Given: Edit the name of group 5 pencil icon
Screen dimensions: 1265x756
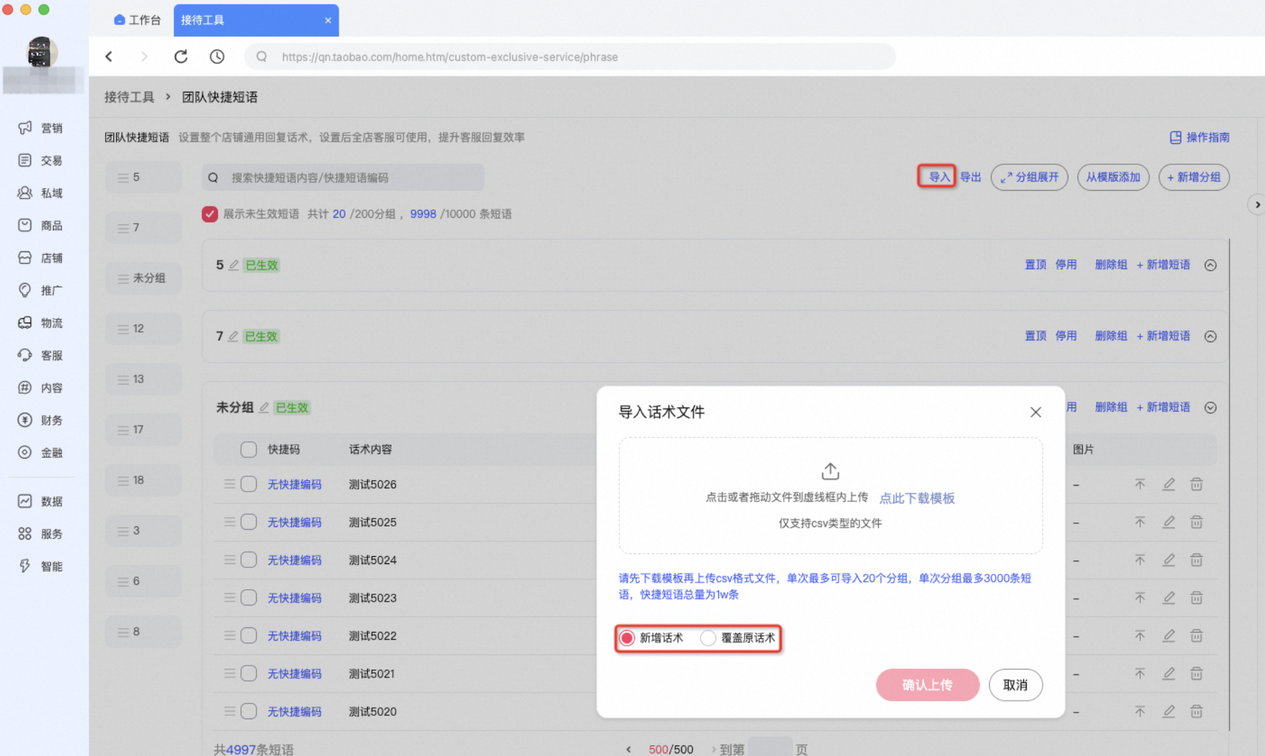Looking at the screenshot, I should coord(234,265).
